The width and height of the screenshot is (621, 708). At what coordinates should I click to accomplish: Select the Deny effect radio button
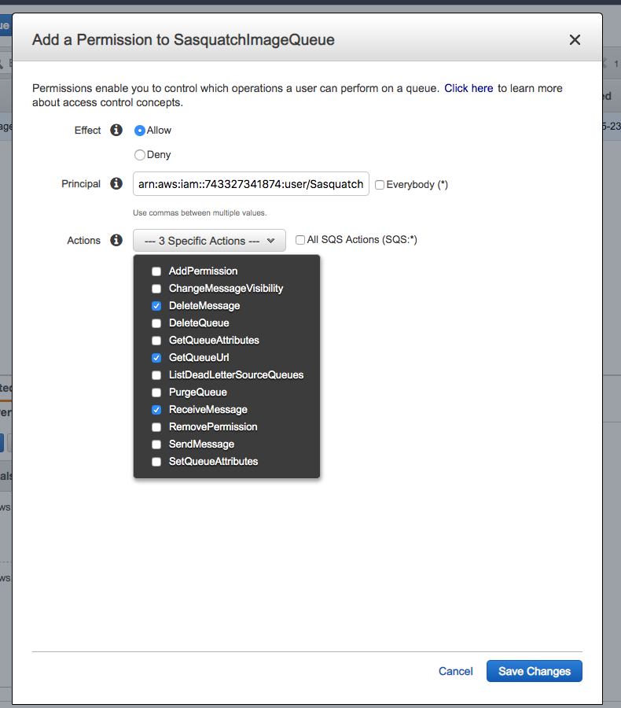pos(139,155)
